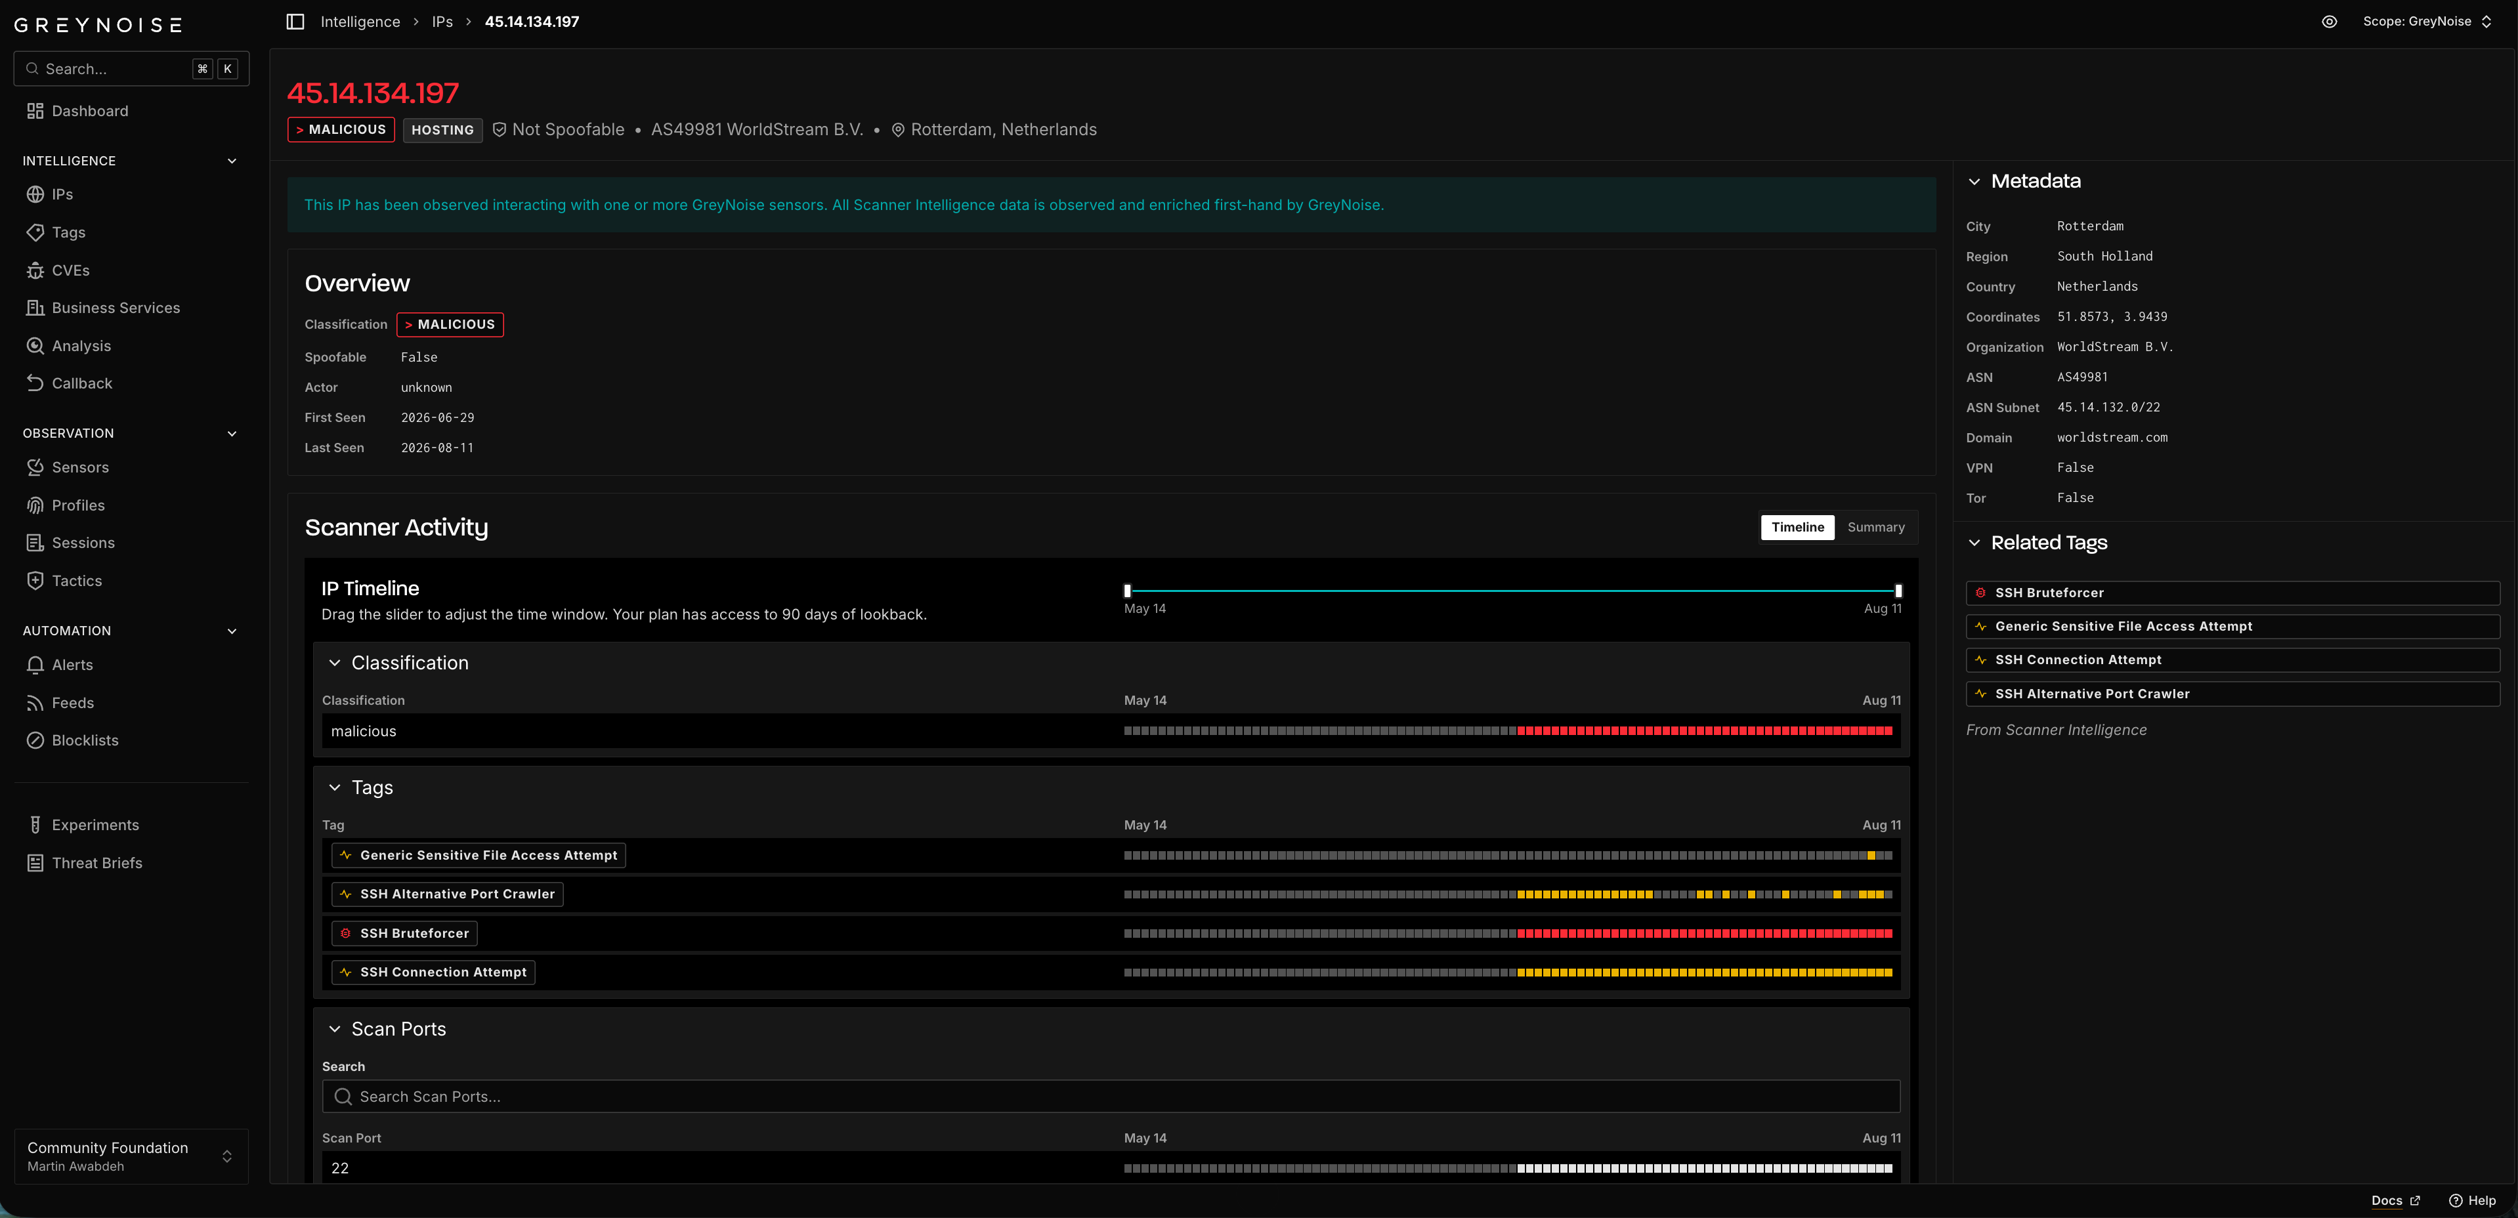Open SSH Alternative Port Crawler in Related Tags
The image size is (2518, 1218).
pyautogui.click(x=2232, y=694)
